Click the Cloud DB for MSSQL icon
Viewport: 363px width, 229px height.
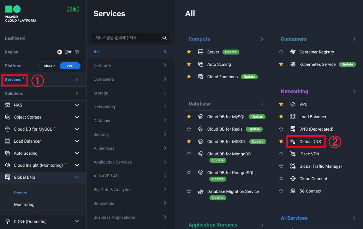pyautogui.click(x=201, y=141)
